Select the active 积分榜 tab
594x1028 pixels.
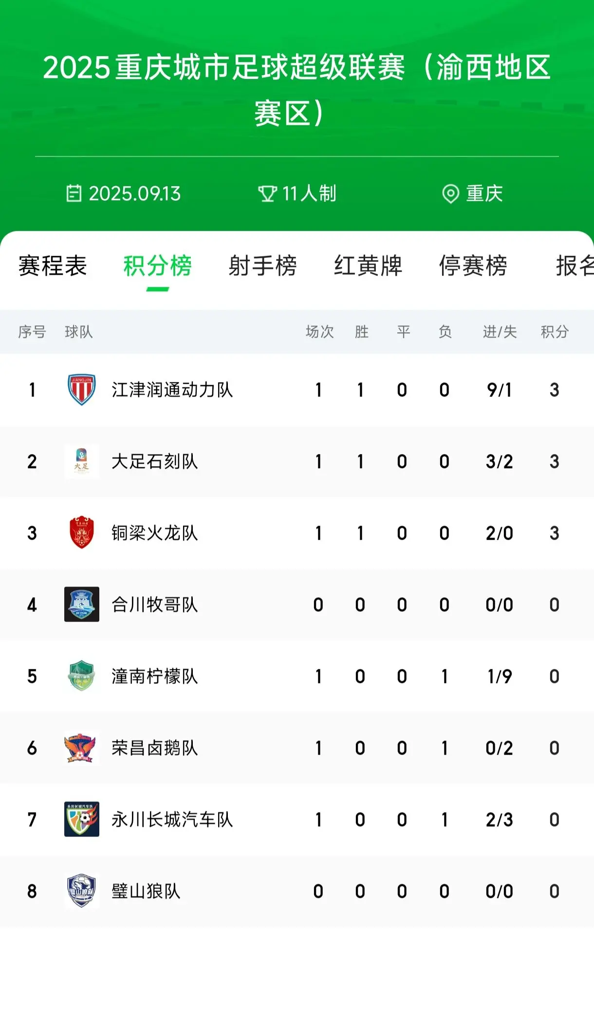157,266
